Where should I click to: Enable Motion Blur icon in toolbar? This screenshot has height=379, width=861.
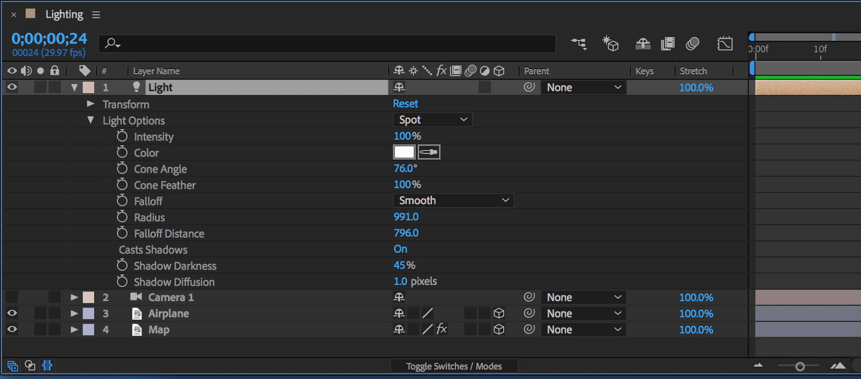click(693, 44)
